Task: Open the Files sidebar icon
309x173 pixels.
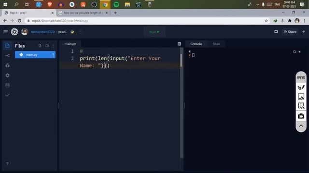Action: pyautogui.click(x=8, y=46)
